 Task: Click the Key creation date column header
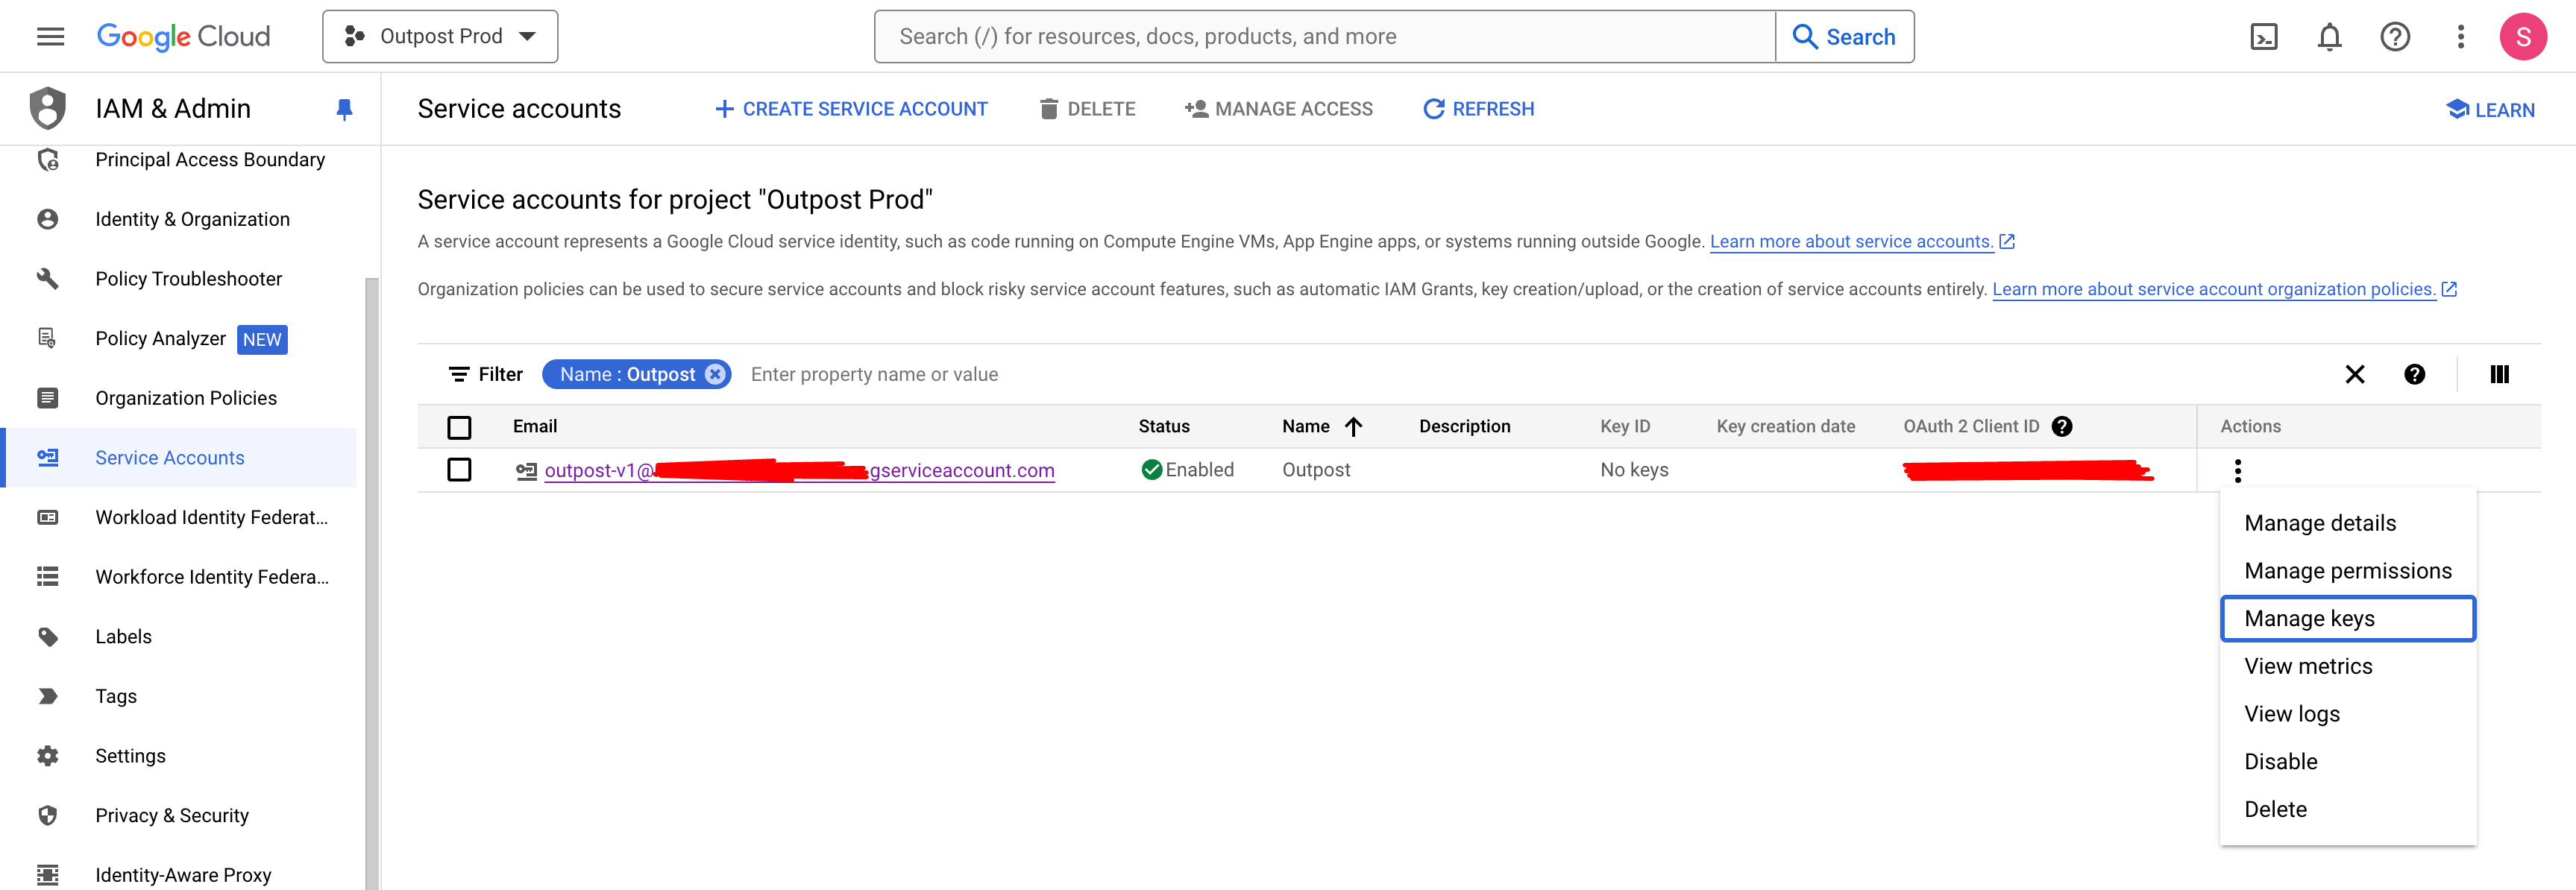[x=1785, y=426]
